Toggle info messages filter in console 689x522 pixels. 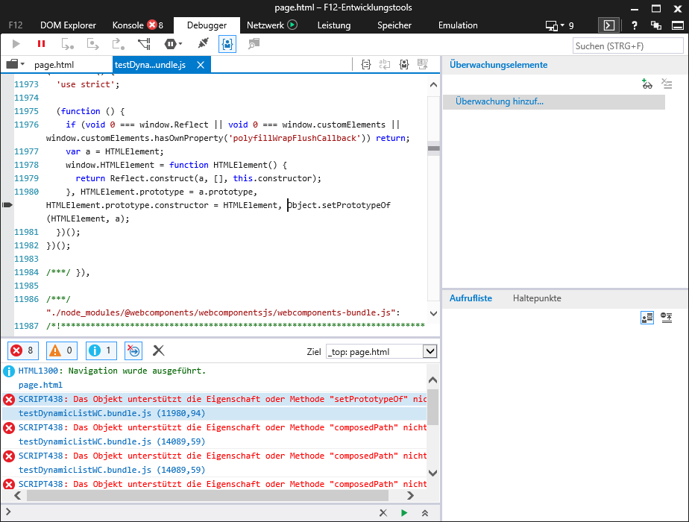(x=101, y=350)
